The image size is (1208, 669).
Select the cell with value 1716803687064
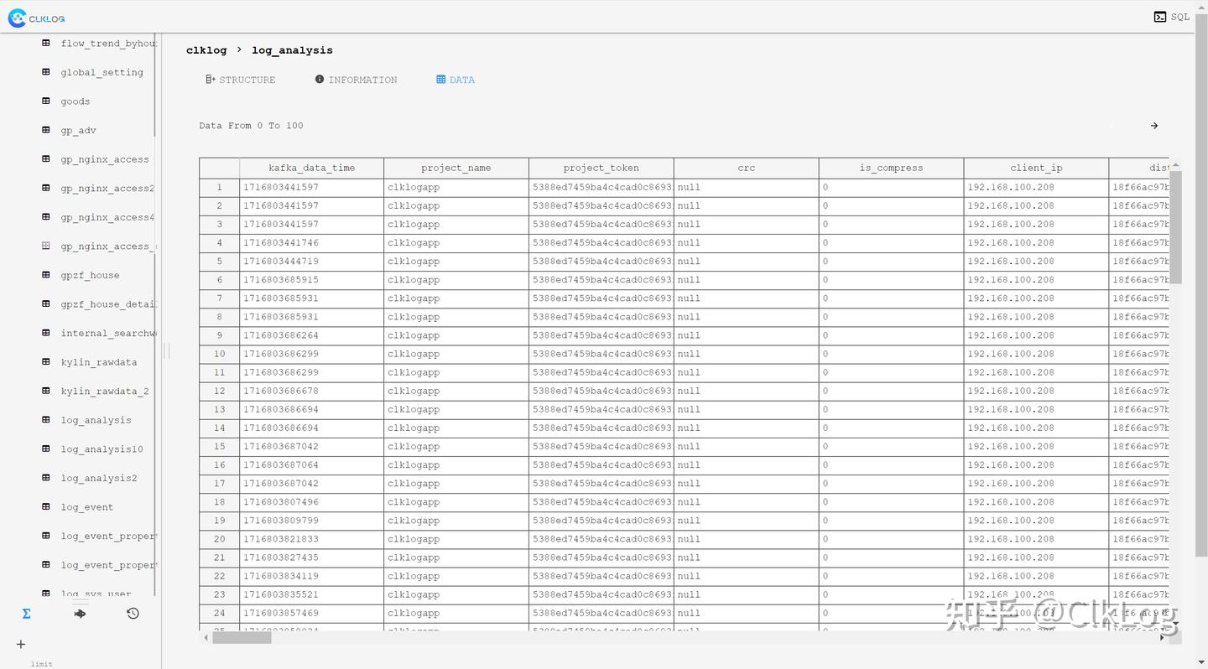(311, 465)
